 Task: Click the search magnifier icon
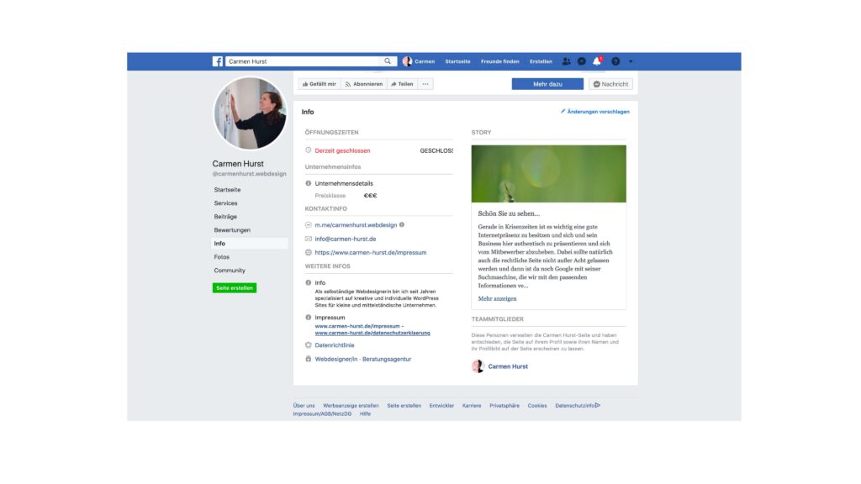[388, 60]
